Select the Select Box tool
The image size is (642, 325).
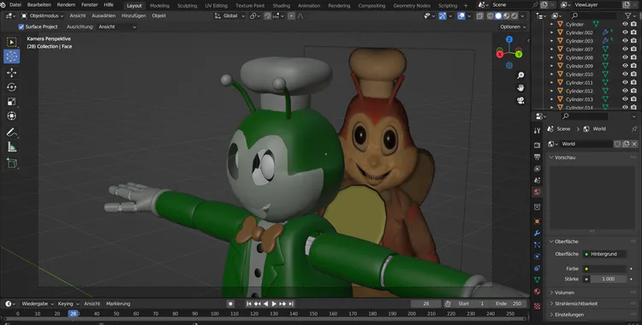click(x=11, y=42)
